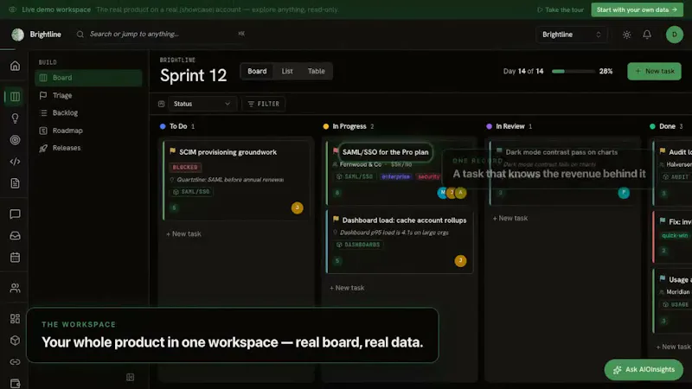This screenshot has width=692, height=389.
Task: Click the green New task button
Action: (654, 71)
